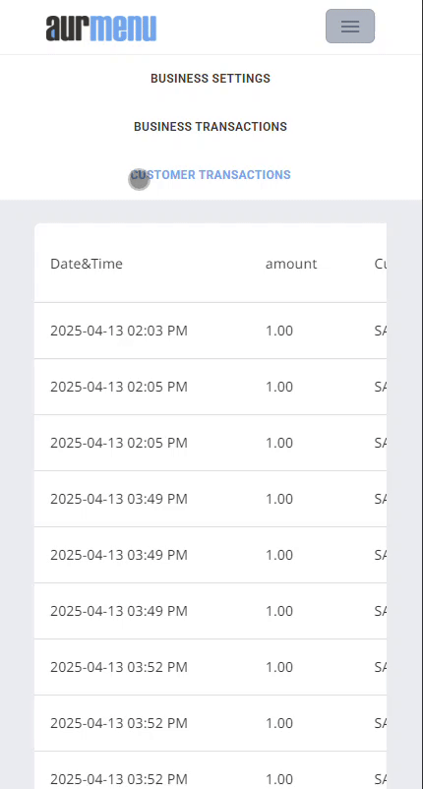Click amount 1.00 in 02:03 PM row
This screenshot has width=423, height=789.
pos(279,331)
